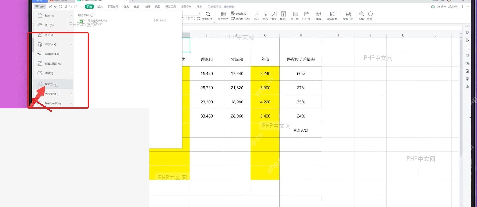Choose 输出为图片(G) from the file menu
The width and height of the screenshot is (477, 207).
click(x=54, y=63)
